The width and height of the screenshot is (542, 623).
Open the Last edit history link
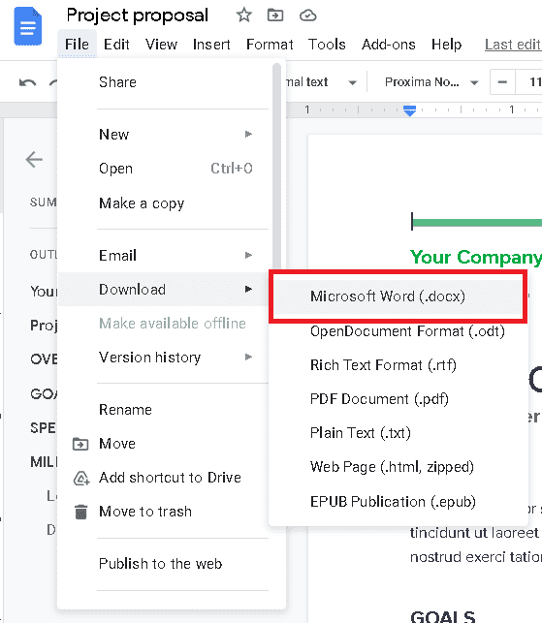513,45
